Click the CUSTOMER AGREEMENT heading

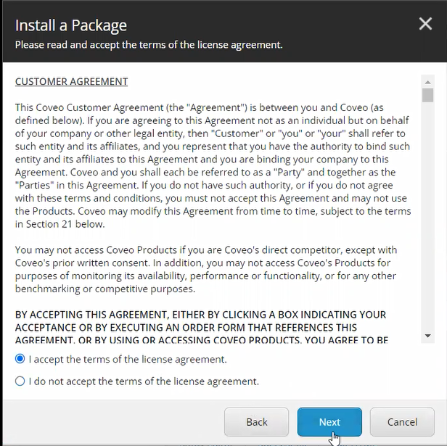tap(71, 82)
